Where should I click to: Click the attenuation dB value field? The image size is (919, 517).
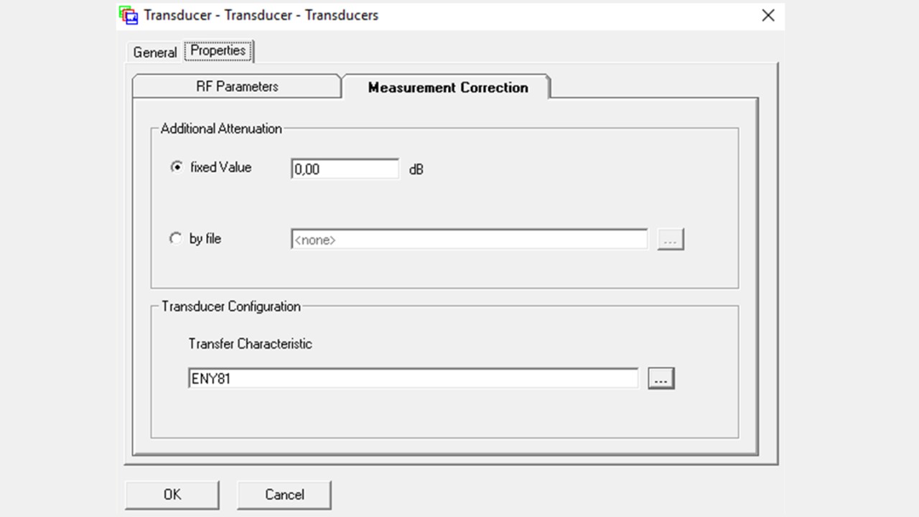click(345, 169)
